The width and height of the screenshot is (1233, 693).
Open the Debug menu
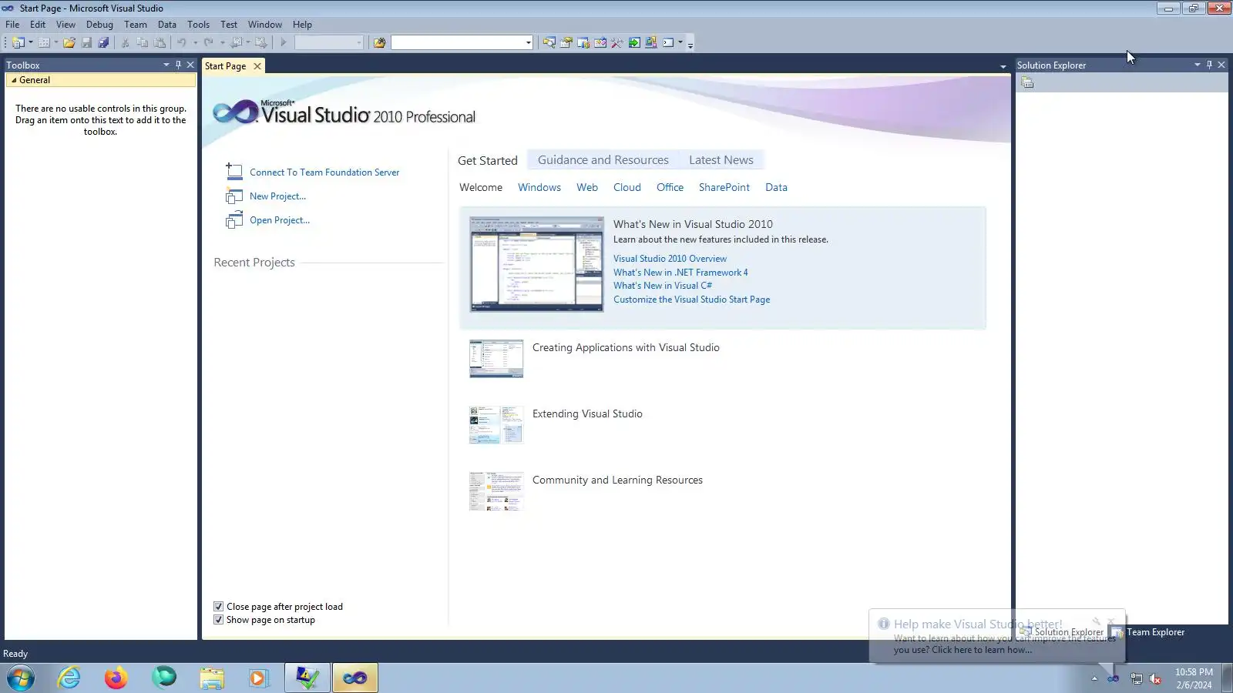coord(99,25)
